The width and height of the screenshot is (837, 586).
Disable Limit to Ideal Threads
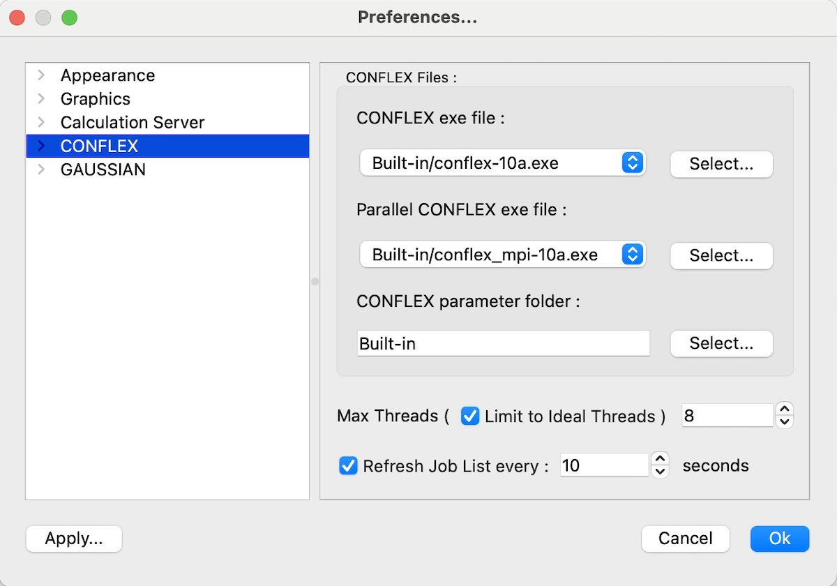(x=470, y=416)
